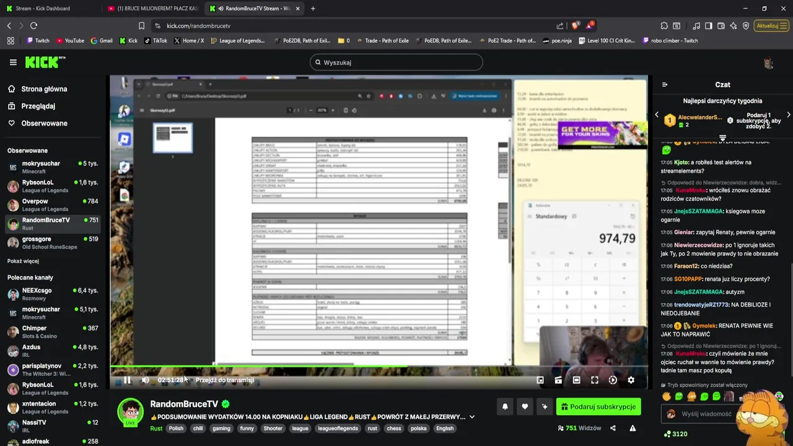The image size is (793, 446).
Task: Click Podaruj subskrypcje gift button
Action: 598,407
